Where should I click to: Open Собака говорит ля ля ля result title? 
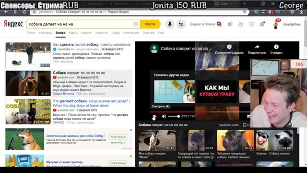point(79,73)
